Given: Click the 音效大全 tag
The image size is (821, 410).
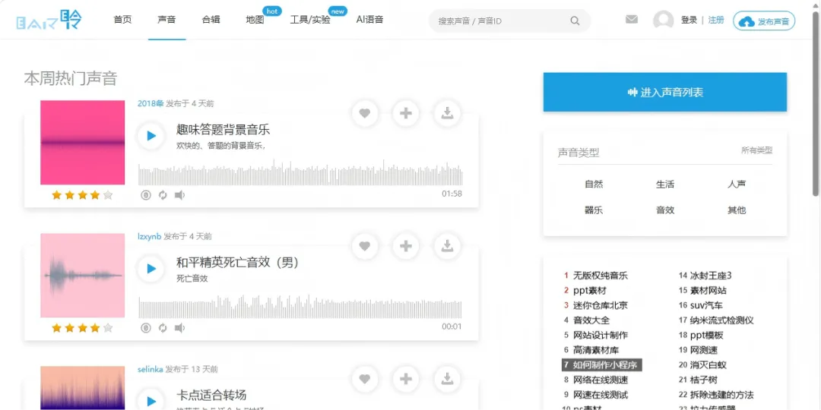Looking at the screenshot, I should coord(591,320).
